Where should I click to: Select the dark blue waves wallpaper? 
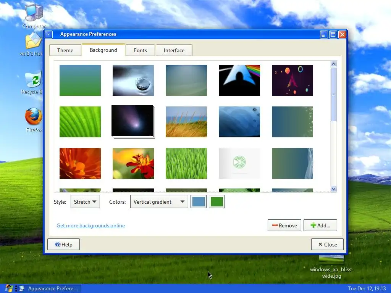[x=239, y=122]
